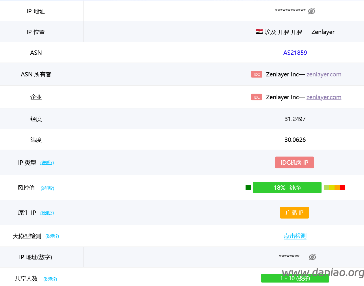This screenshot has height=286, width=364.
Task: Click the Egypt flag icon
Action: tap(259, 32)
